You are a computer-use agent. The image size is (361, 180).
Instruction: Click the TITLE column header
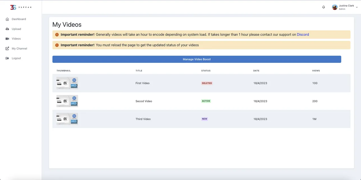coord(139,71)
